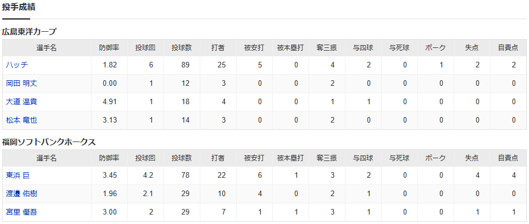
Task: Select ハッチ's ERA value 1.82
Action: [110, 65]
